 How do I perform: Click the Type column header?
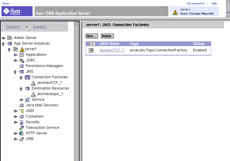click(134, 44)
